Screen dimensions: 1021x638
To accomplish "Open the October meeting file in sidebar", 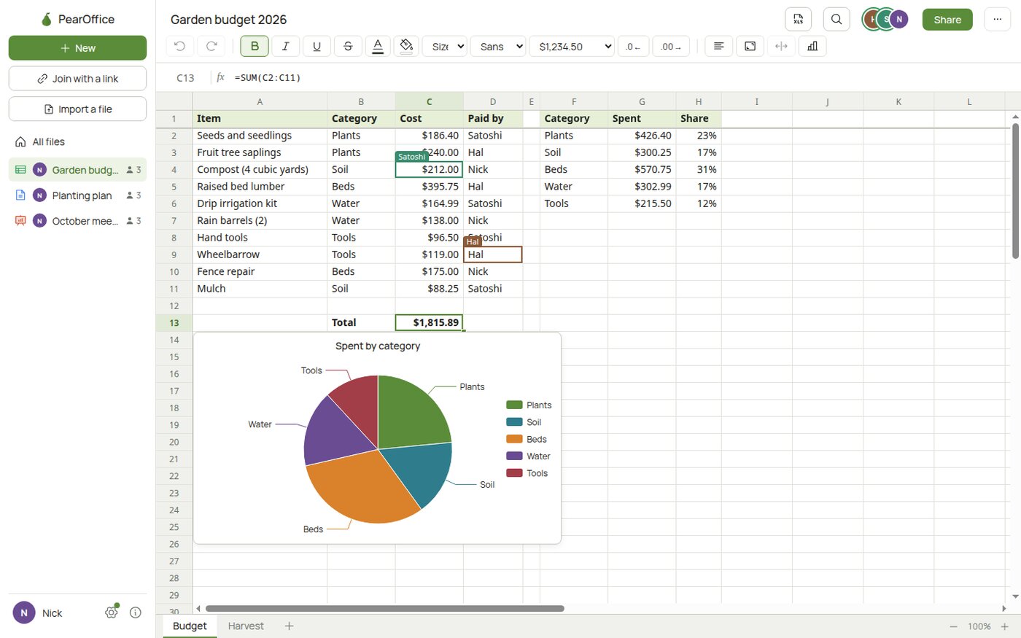I will pyautogui.click(x=77, y=221).
